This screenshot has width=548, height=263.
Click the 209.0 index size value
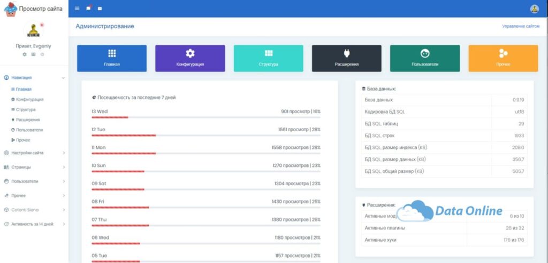click(x=518, y=147)
